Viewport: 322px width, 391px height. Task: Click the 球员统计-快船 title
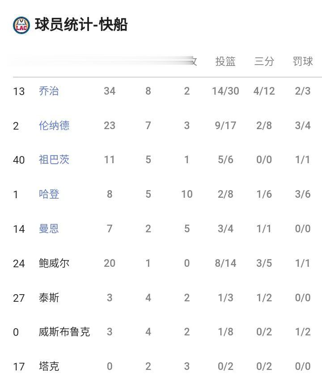click(81, 25)
